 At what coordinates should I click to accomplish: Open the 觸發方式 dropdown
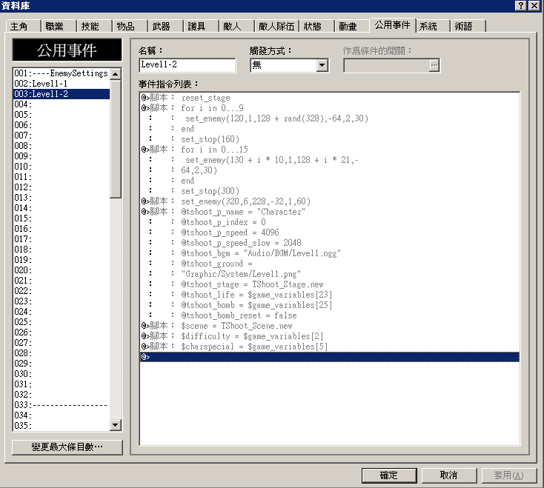coord(322,65)
